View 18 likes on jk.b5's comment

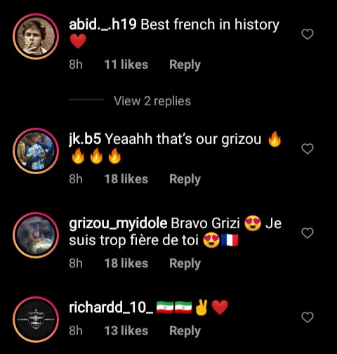tap(126, 179)
